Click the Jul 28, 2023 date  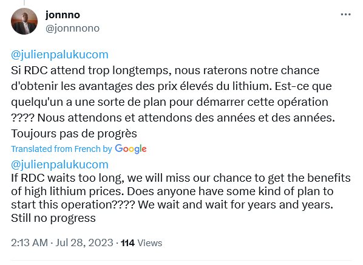[x=84, y=243]
